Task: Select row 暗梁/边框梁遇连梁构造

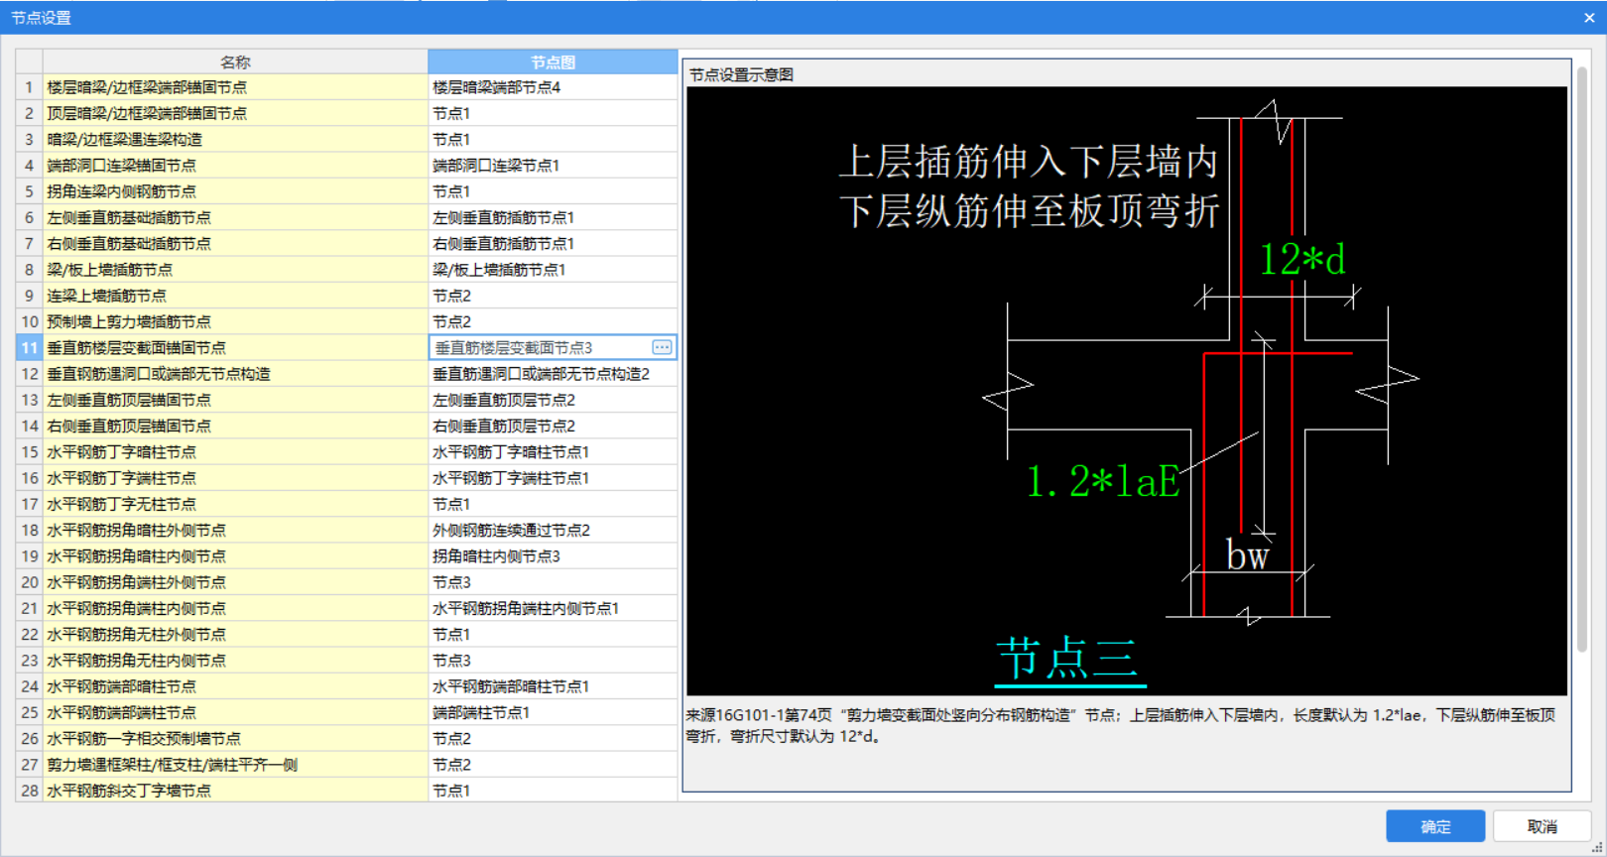Action: pyautogui.click(x=235, y=139)
